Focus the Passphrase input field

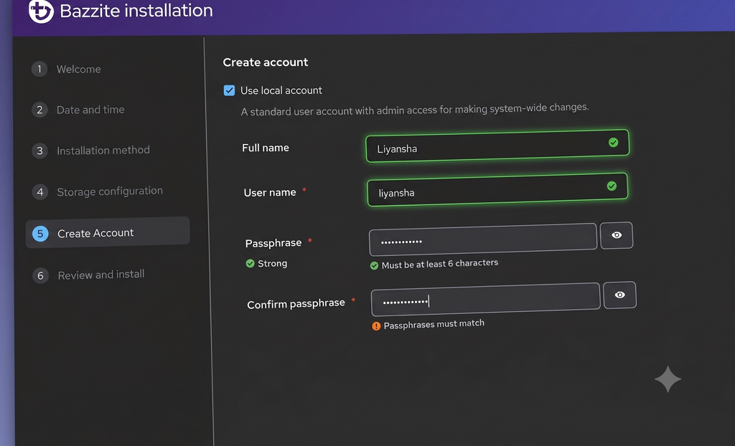pos(483,239)
